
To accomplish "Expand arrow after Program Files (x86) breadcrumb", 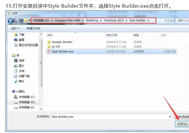I will [83, 20].
